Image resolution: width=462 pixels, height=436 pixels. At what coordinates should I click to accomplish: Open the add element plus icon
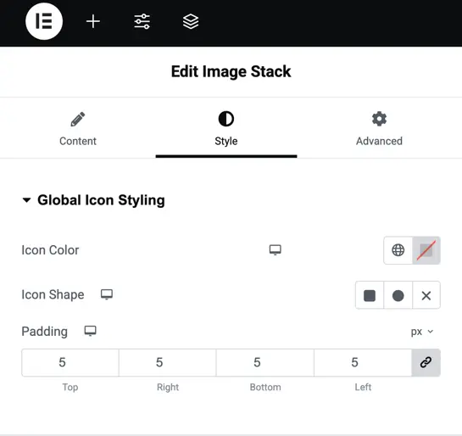93,21
